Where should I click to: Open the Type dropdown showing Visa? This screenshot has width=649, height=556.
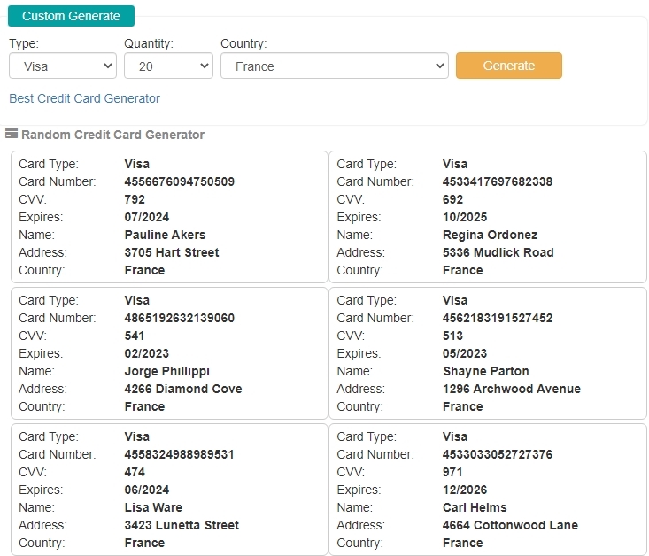click(x=63, y=66)
